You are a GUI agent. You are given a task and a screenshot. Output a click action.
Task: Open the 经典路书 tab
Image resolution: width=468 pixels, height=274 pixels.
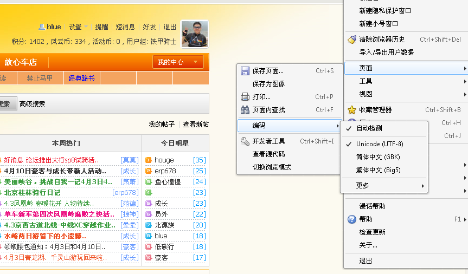82,78
